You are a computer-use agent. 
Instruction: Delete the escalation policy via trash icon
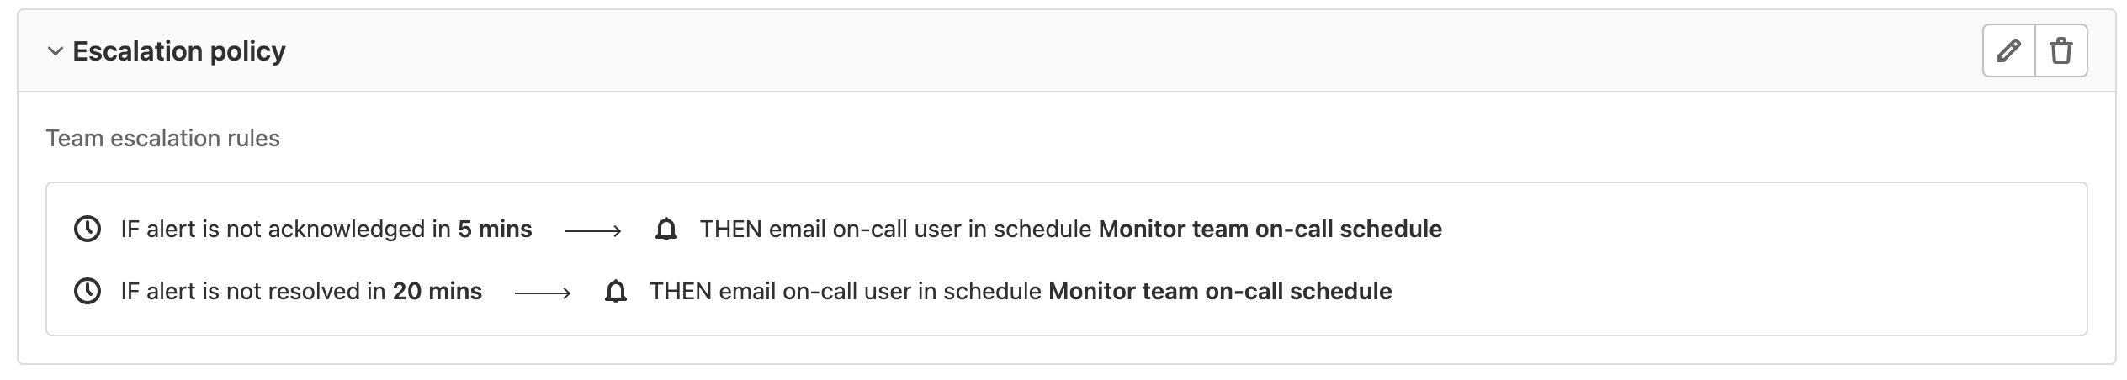pyautogui.click(x=2061, y=51)
